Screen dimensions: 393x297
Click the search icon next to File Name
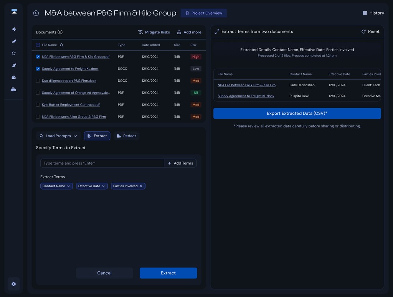pos(62,45)
